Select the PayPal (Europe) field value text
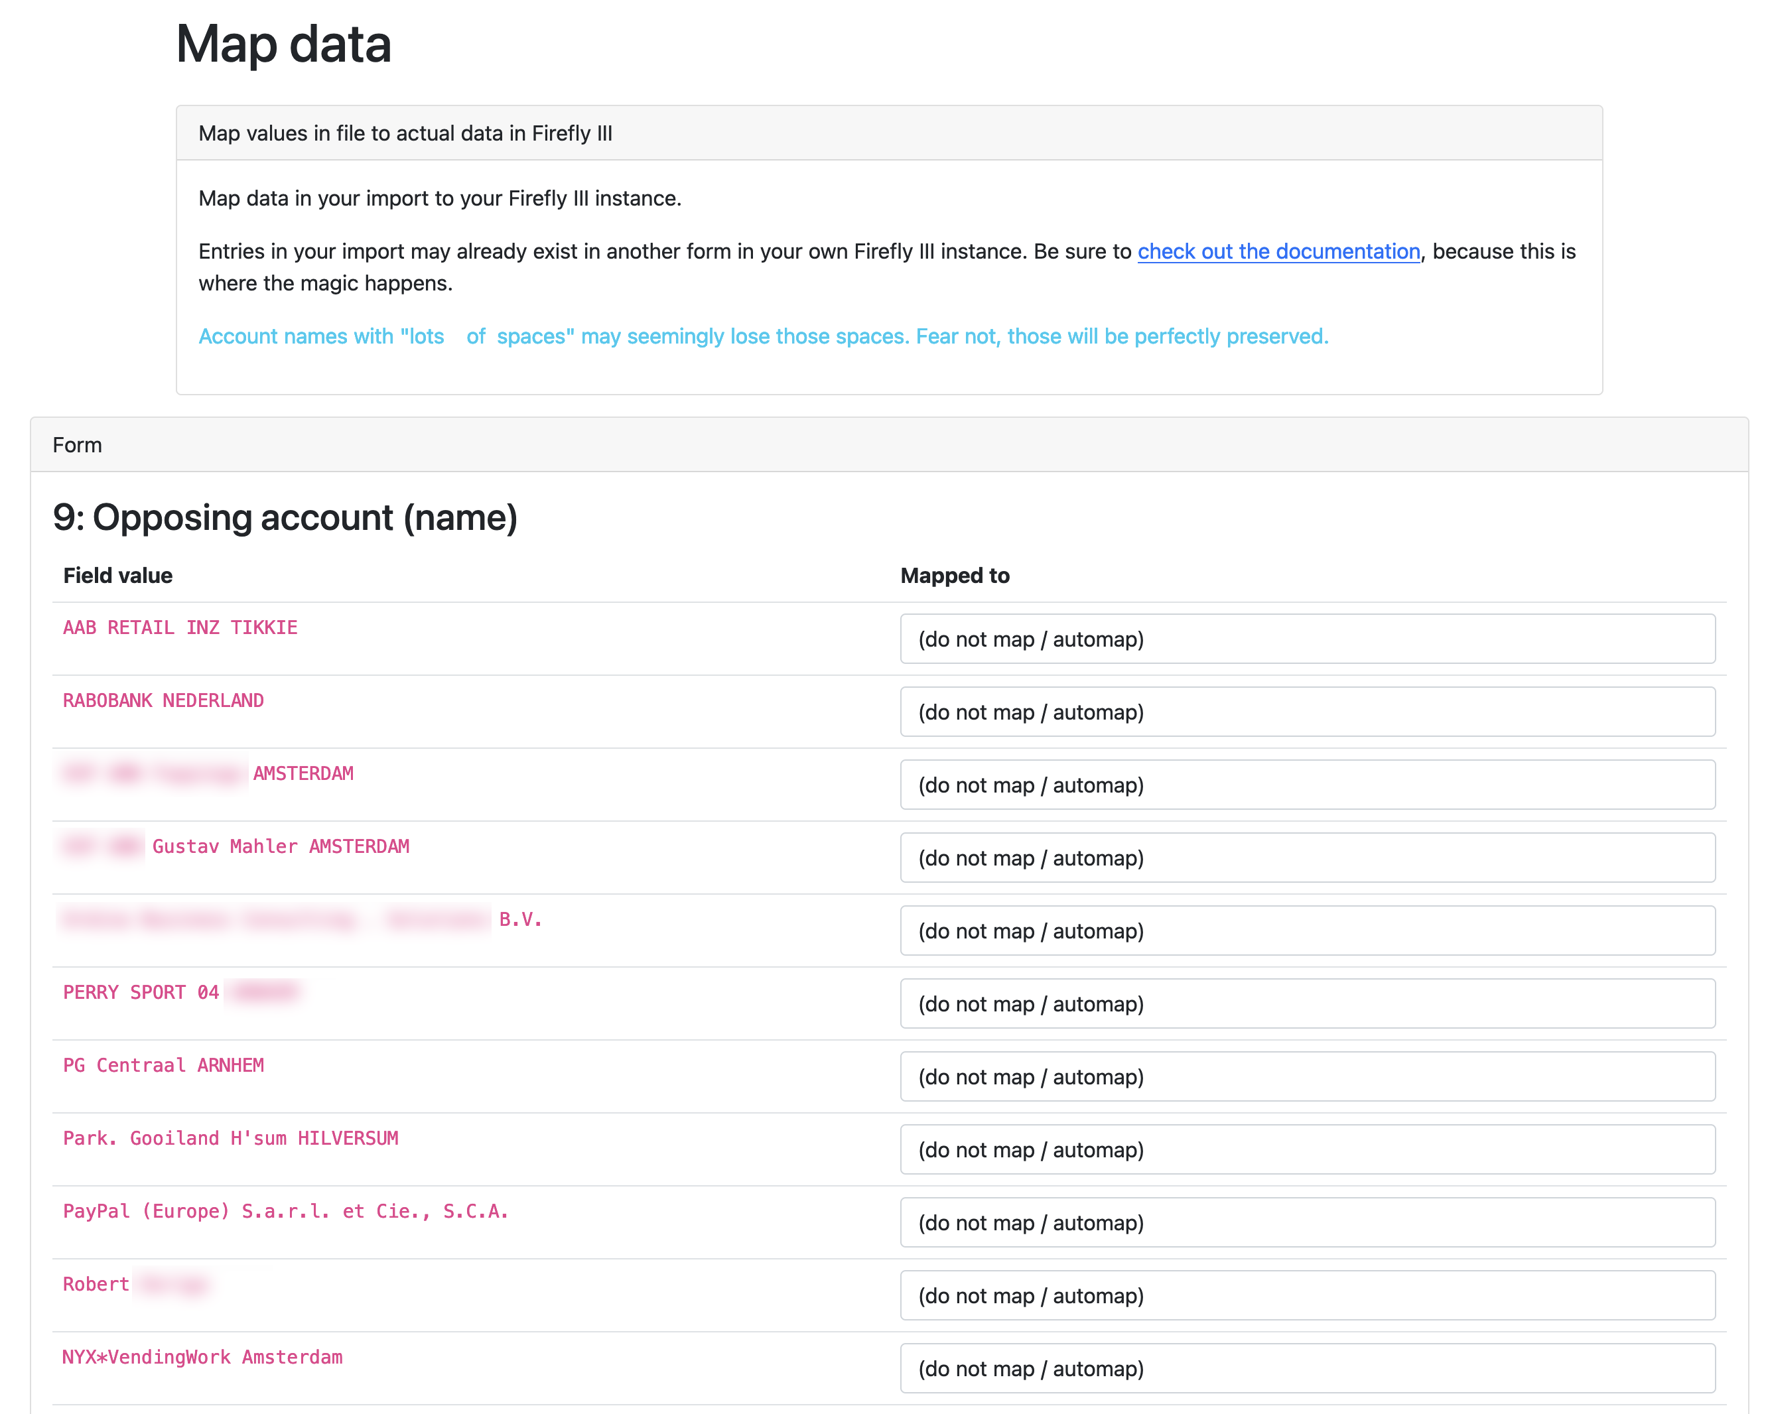This screenshot has height=1414, width=1766. point(285,1212)
